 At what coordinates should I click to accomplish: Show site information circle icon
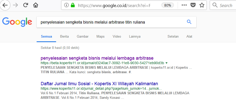pos(66,5)
